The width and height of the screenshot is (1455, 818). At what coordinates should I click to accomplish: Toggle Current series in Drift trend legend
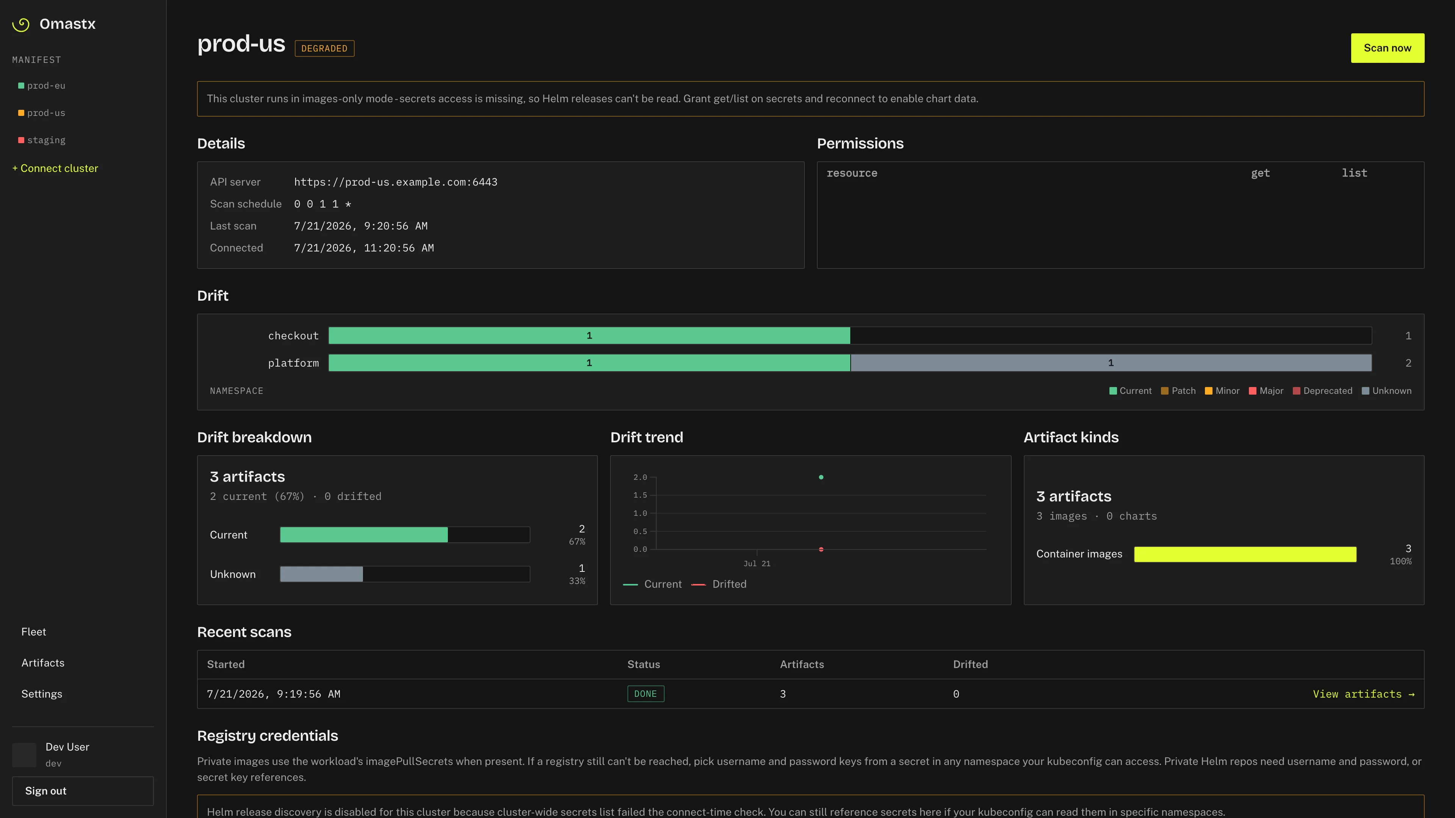[652, 584]
